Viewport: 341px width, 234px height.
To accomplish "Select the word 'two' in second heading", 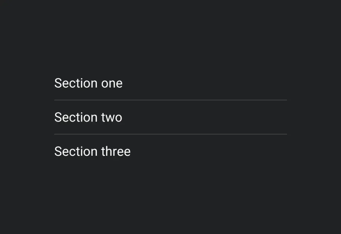I will click(x=111, y=118).
